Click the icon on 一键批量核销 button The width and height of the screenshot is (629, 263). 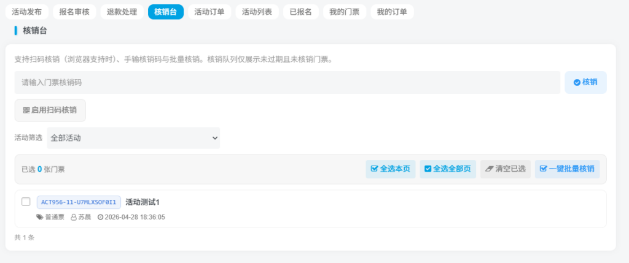(544, 169)
